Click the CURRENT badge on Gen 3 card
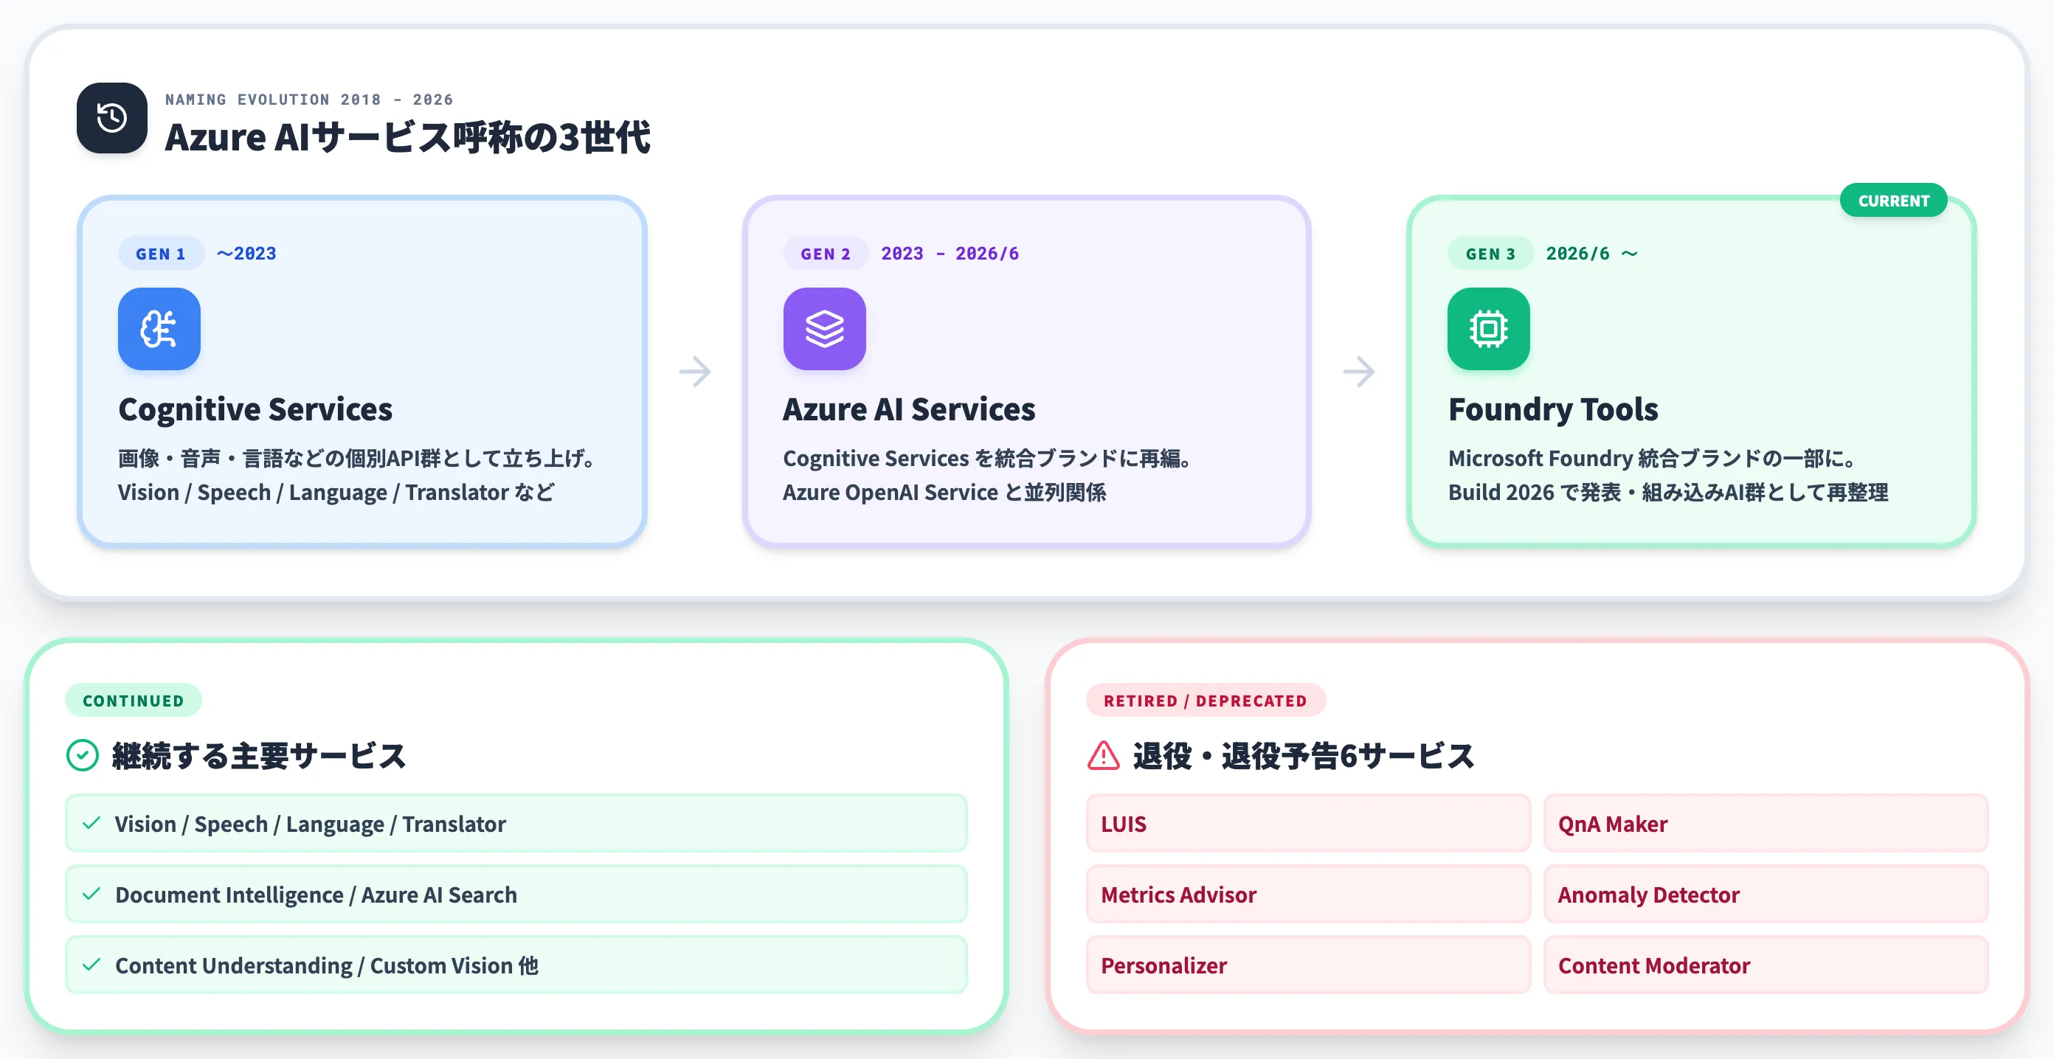 tap(1894, 201)
